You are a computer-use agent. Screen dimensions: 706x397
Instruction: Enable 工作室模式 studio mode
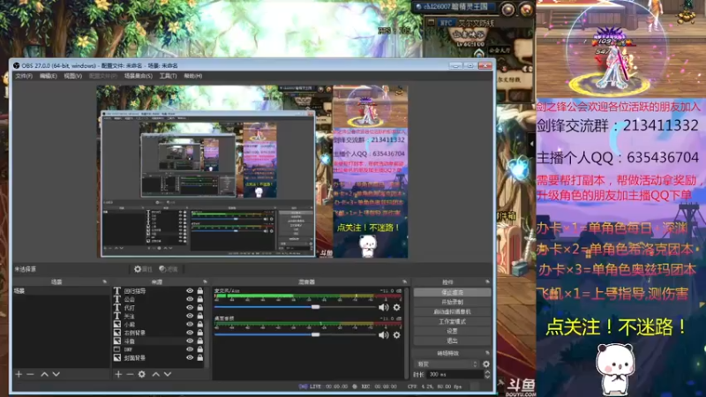[x=452, y=321]
